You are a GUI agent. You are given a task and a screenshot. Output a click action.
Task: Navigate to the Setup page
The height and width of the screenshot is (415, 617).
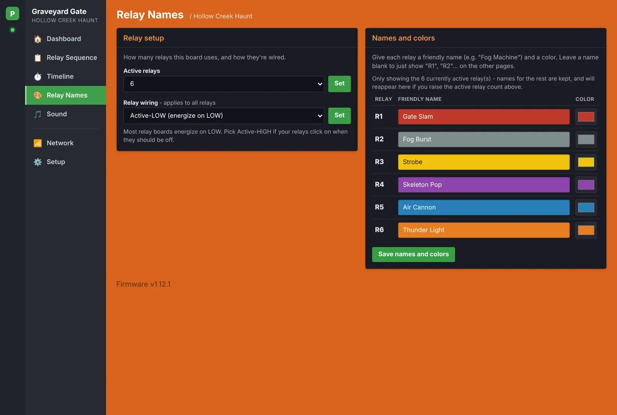pyautogui.click(x=66, y=162)
